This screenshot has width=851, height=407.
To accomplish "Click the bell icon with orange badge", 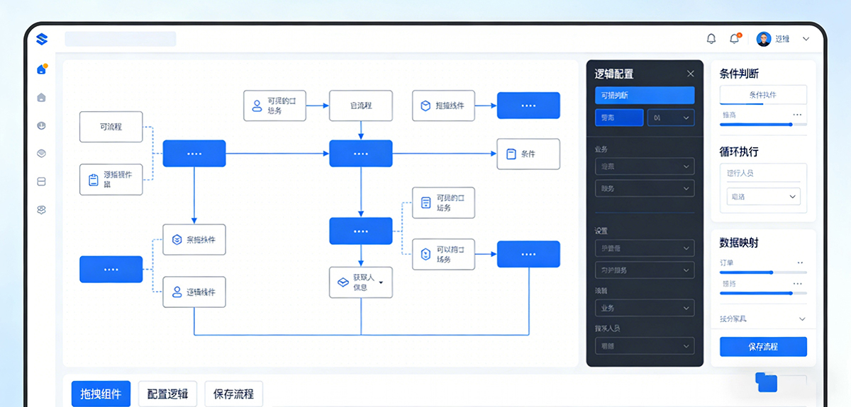I will [x=735, y=39].
